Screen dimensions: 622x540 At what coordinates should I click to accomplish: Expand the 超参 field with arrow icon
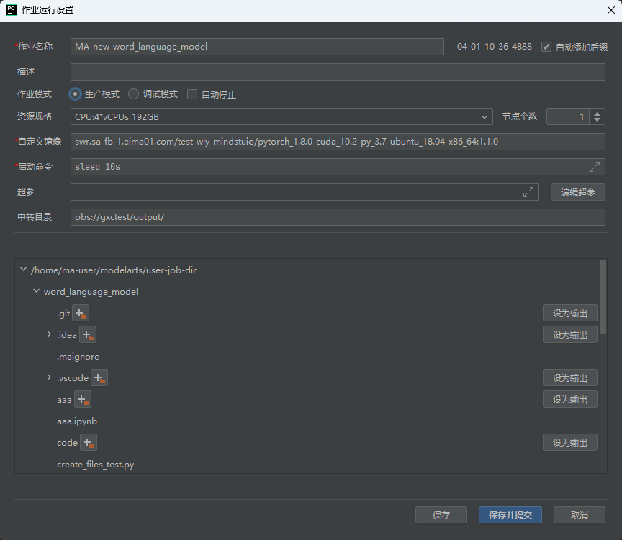528,192
